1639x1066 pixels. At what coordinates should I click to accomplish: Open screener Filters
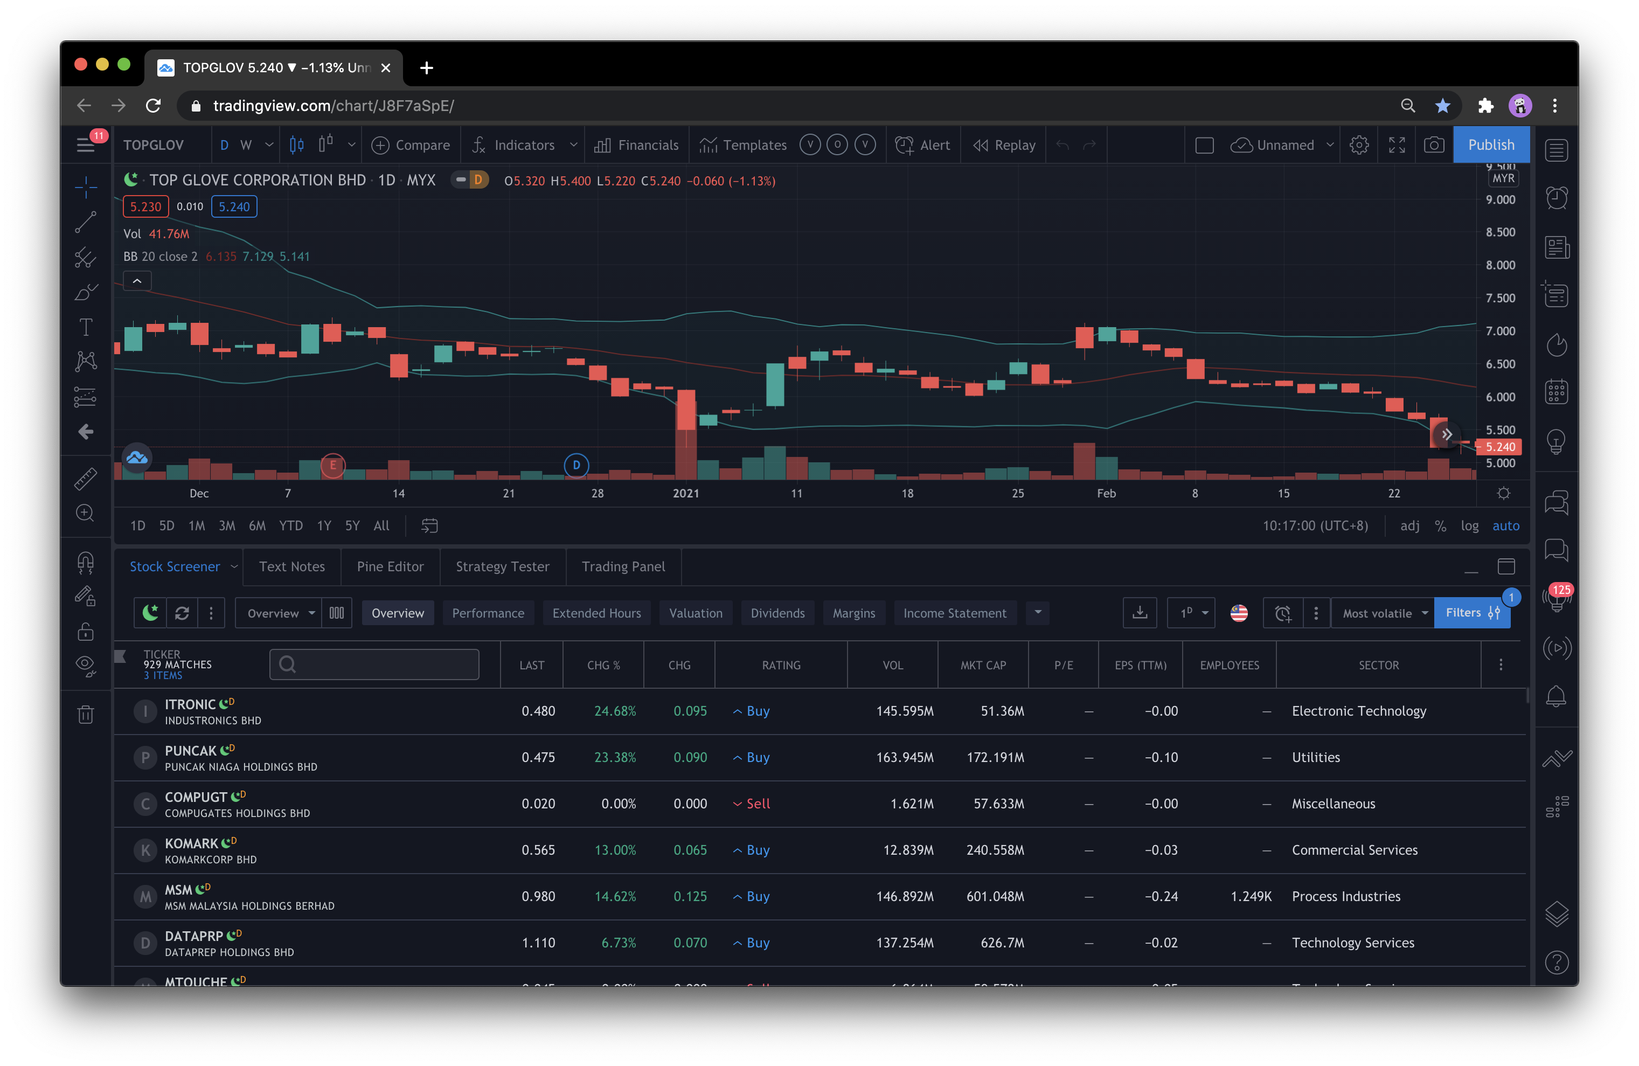(1473, 613)
